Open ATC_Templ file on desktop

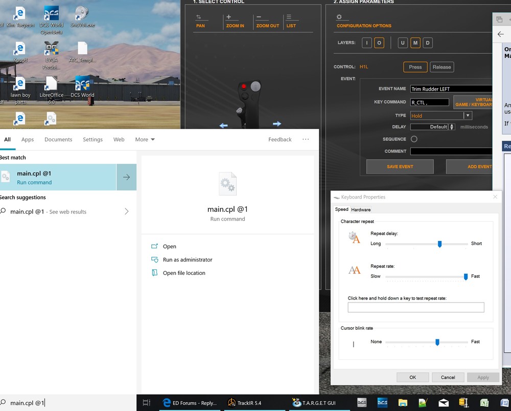[x=82, y=52]
